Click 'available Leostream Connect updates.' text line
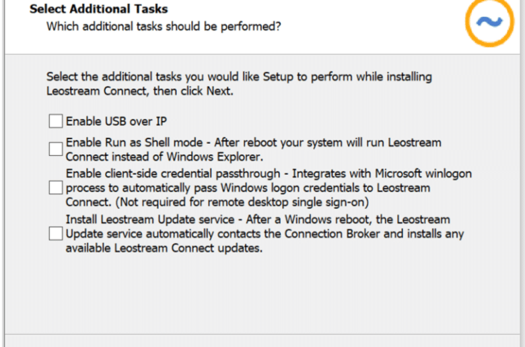This screenshot has height=347, width=525. coord(164,248)
